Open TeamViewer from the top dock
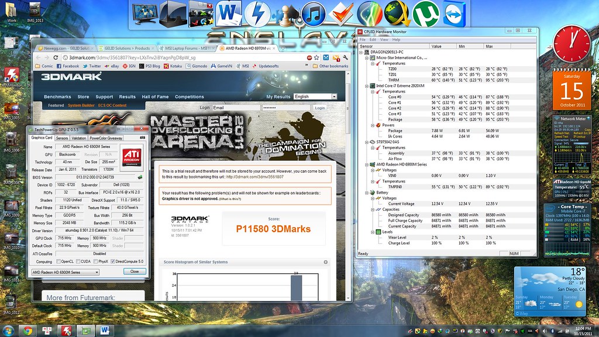599x337 pixels. [x=454, y=14]
